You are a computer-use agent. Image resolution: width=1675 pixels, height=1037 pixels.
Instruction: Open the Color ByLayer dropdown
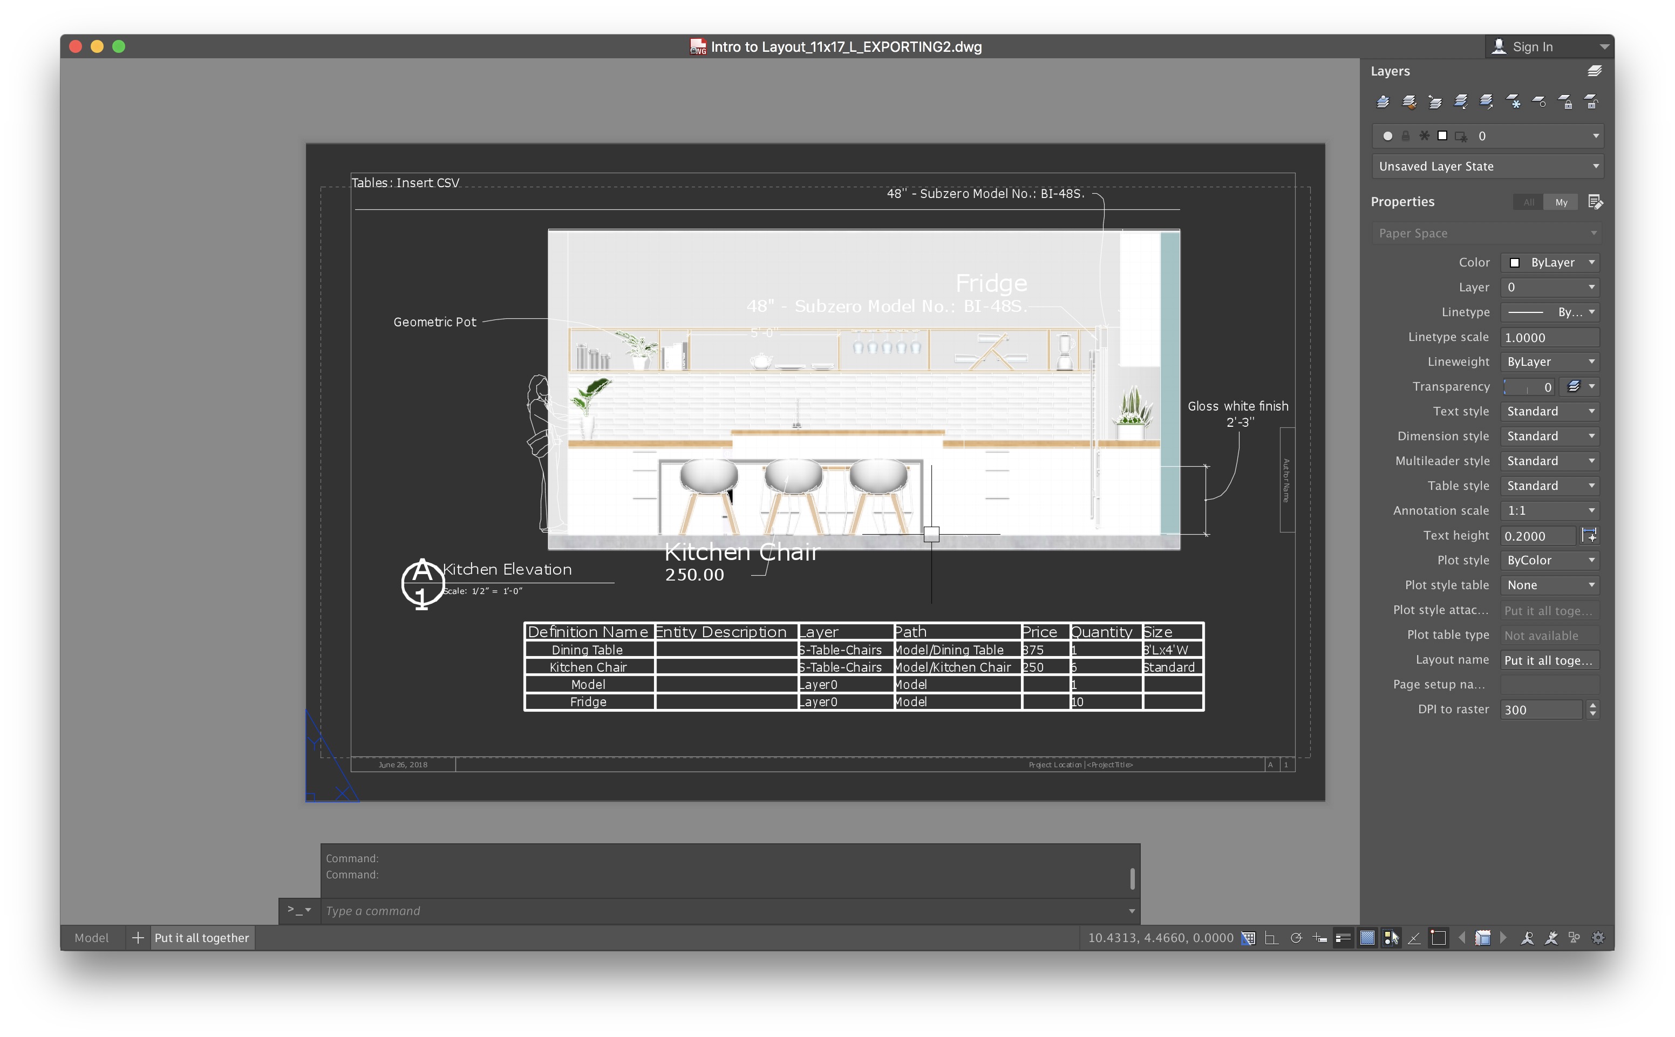1550,263
